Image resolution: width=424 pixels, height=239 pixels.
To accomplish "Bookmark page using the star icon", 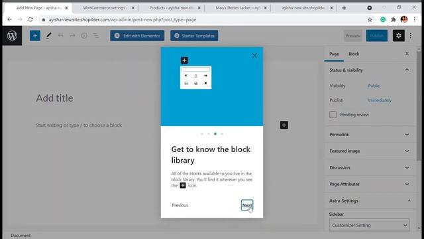I will 370,19.
